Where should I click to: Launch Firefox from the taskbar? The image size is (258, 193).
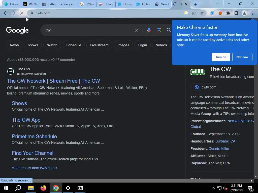[43, 188]
